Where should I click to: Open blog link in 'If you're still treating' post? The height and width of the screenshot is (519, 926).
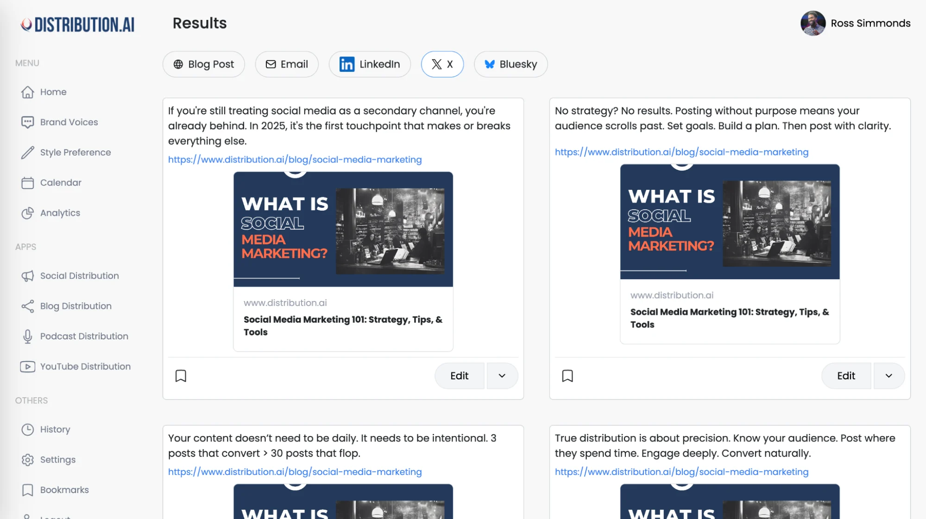(295, 160)
